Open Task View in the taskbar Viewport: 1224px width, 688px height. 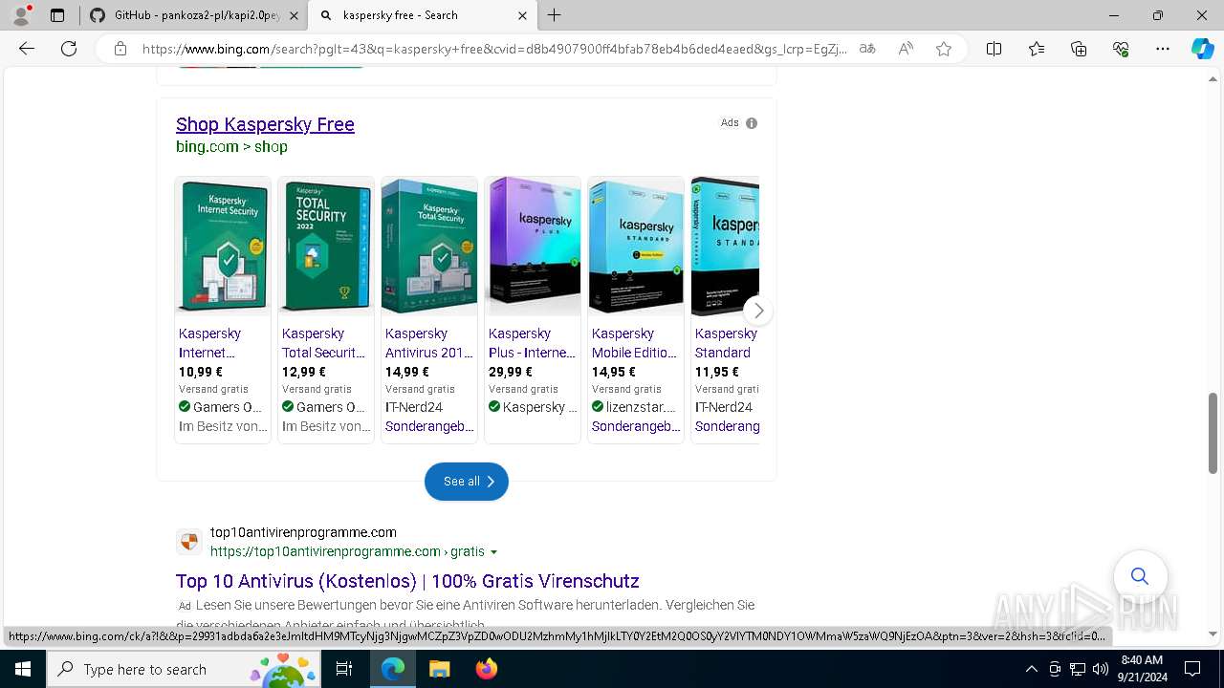[x=344, y=669]
